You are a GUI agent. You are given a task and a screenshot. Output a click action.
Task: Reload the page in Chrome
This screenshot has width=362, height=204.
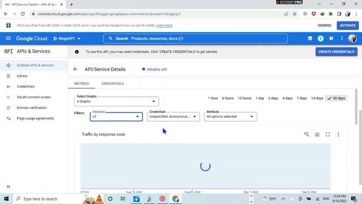[x=23, y=14]
